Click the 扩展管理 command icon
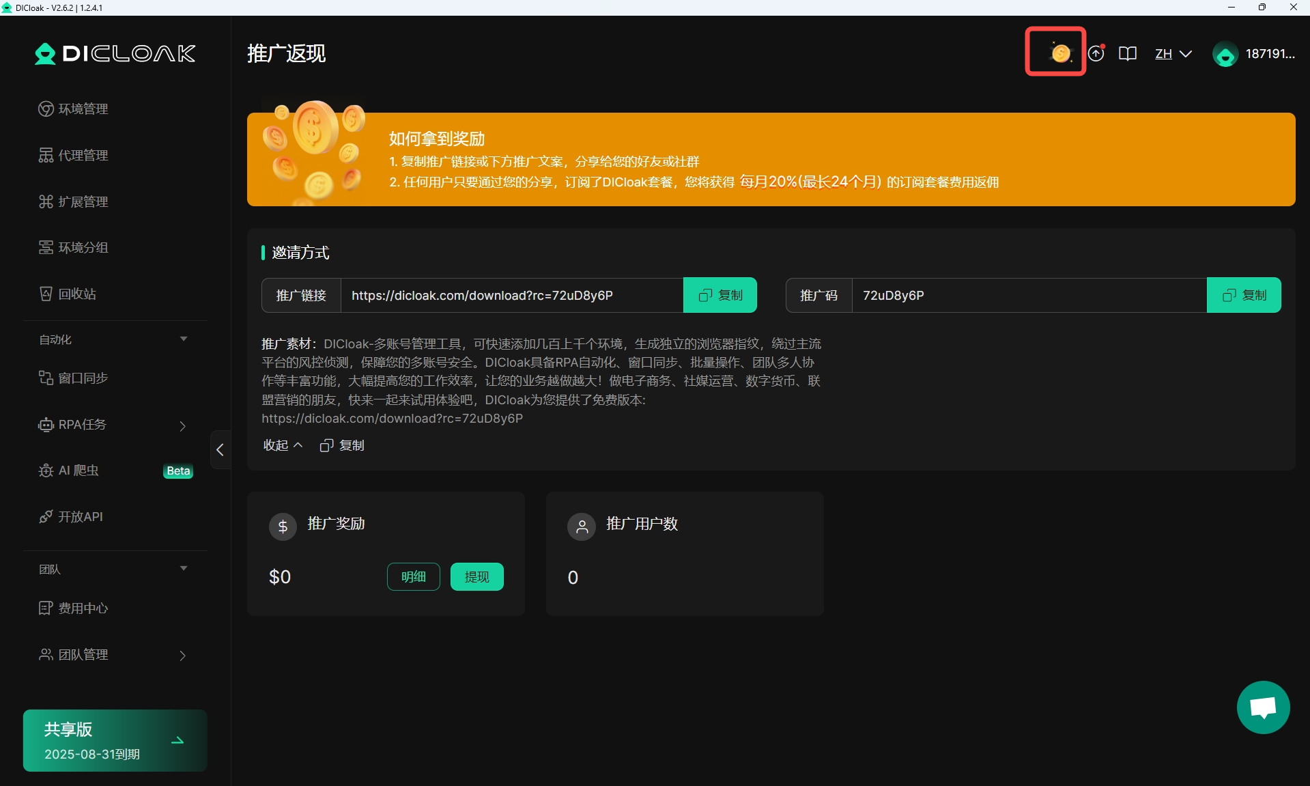The width and height of the screenshot is (1310, 786). 46,201
